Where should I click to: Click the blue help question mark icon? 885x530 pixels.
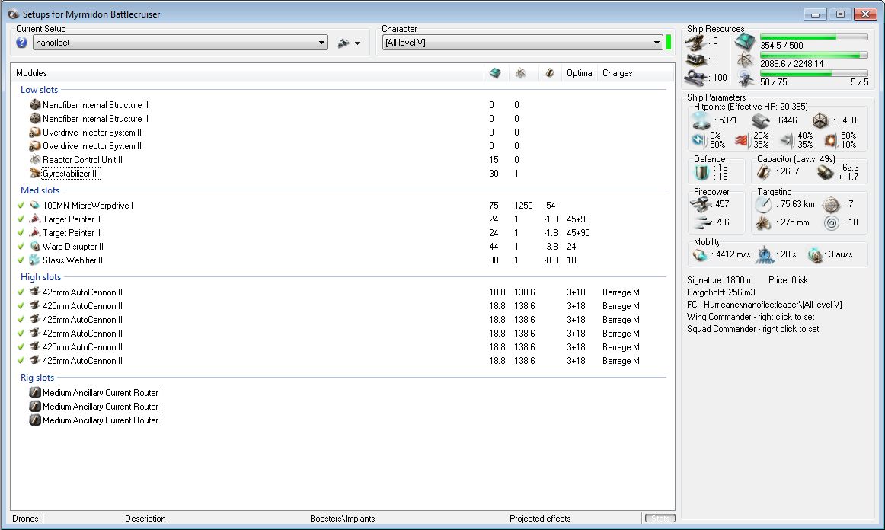21,43
